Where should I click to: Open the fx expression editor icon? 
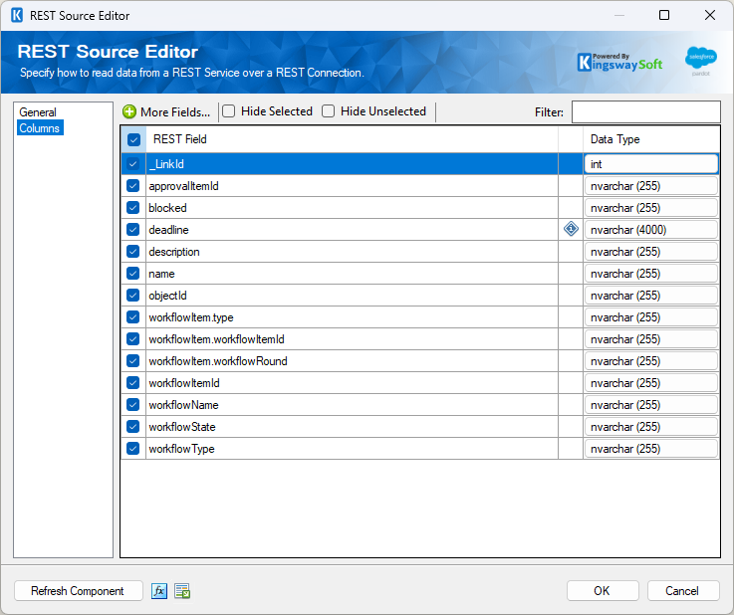pos(159,591)
